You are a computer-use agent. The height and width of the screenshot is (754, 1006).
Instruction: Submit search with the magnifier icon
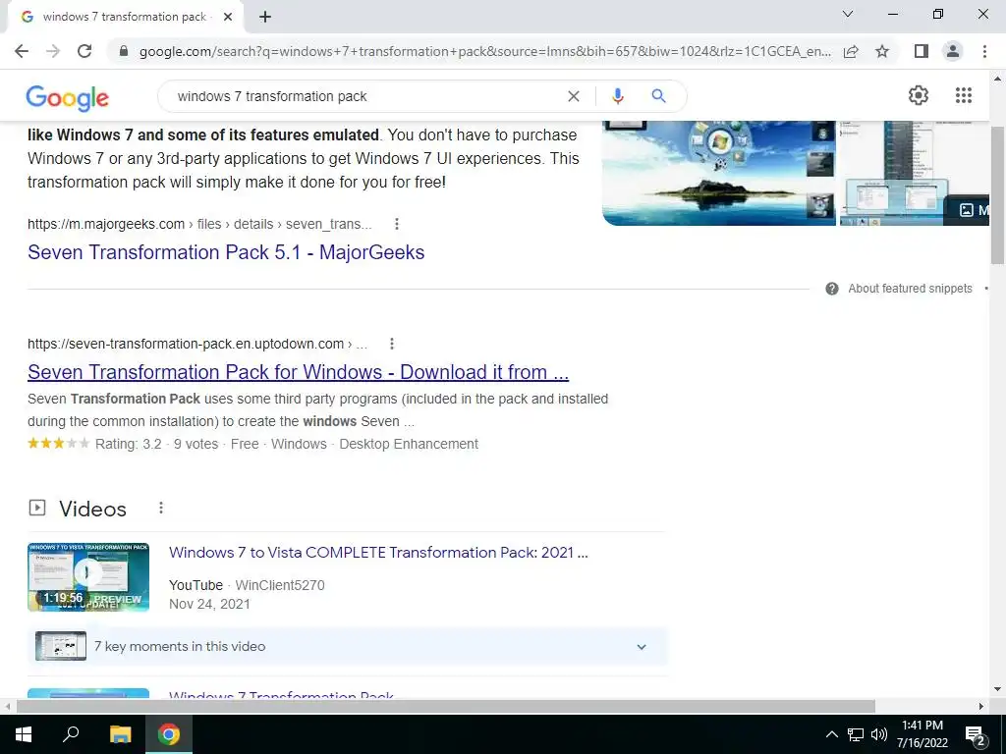point(658,96)
